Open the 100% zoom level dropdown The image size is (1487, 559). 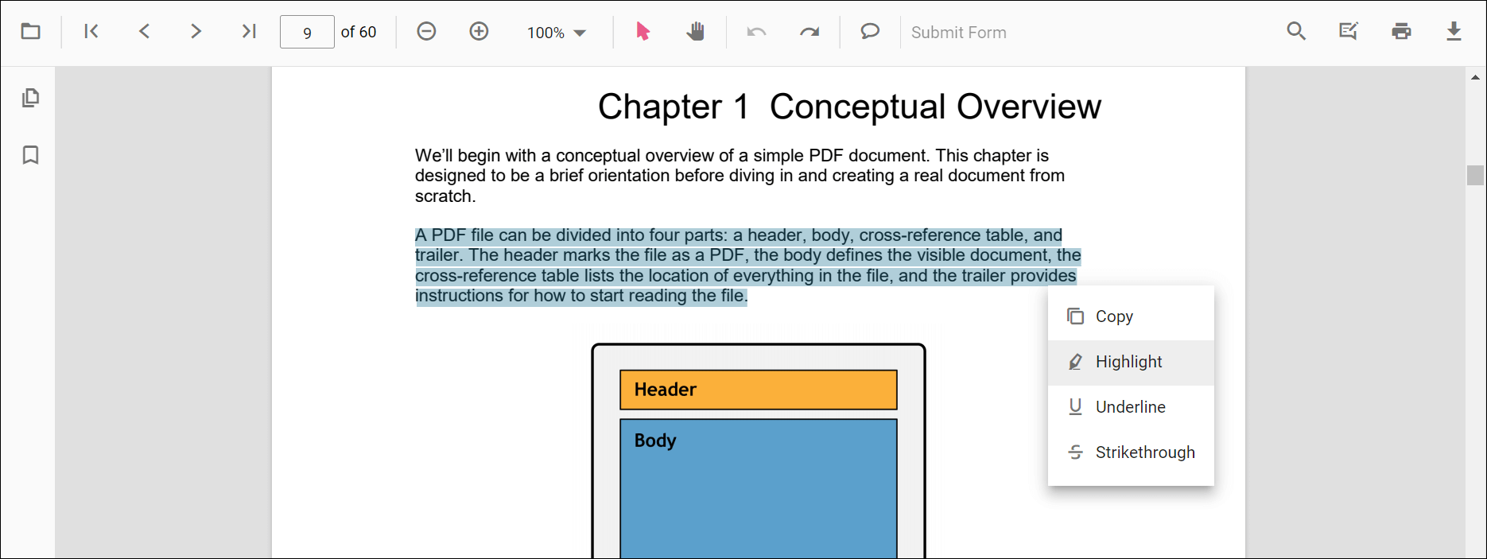(x=557, y=33)
